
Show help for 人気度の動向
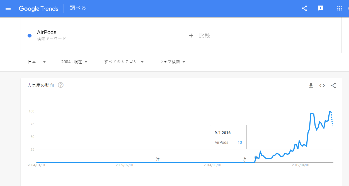[61, 85]
